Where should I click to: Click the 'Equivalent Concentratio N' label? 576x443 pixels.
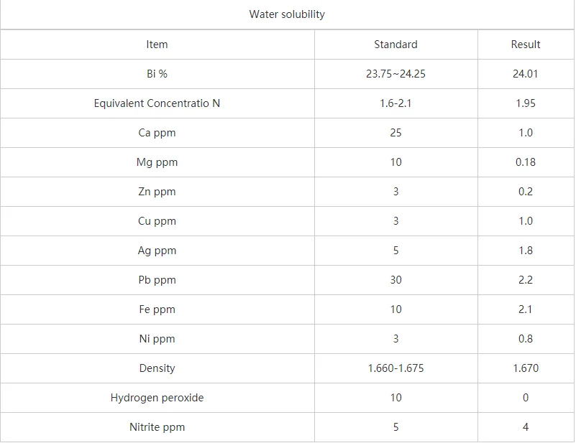(x=157, y=103)
